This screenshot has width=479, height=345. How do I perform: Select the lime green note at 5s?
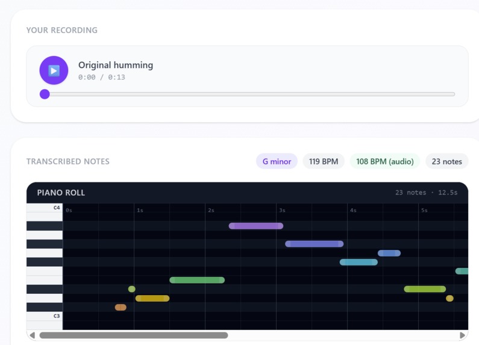coord(425,289)
